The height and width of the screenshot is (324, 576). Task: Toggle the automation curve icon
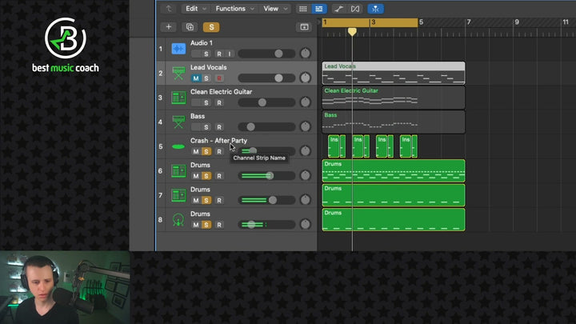(338, 9)
